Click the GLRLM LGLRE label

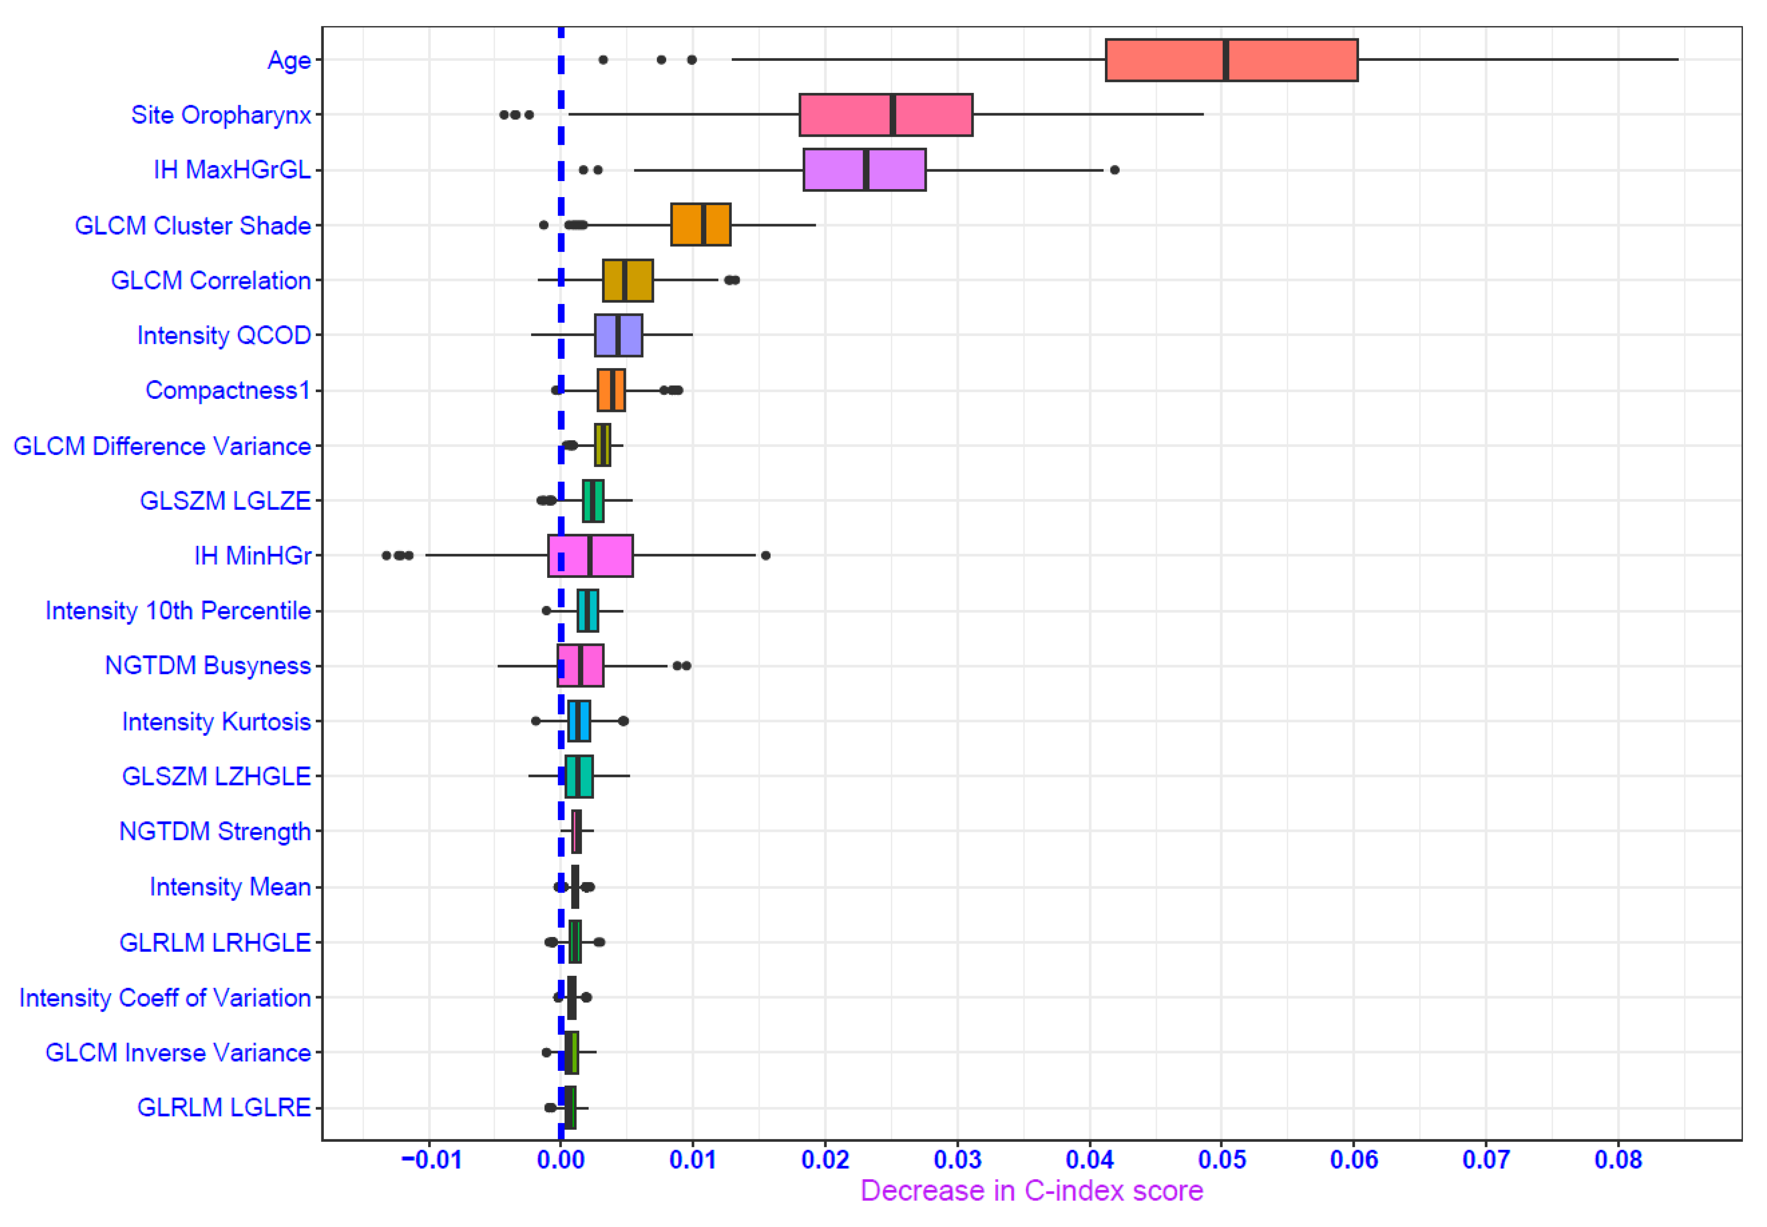coord(224,1107)
